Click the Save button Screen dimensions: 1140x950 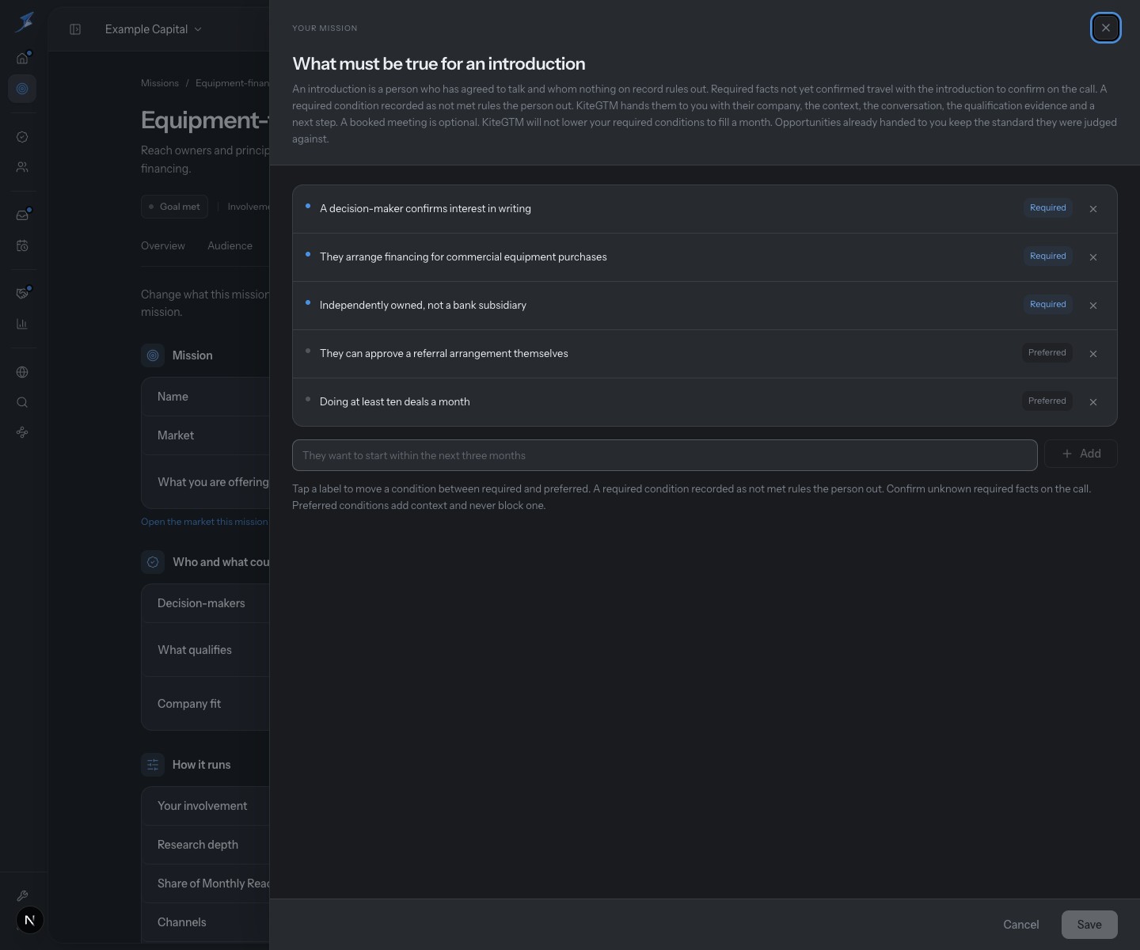[x=1089, y=925]
